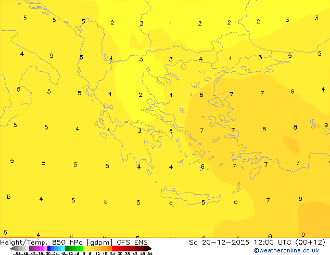Click the dark purple legend swatch
The width and height of the screenshot is (330, 255).
click(31, 248)
